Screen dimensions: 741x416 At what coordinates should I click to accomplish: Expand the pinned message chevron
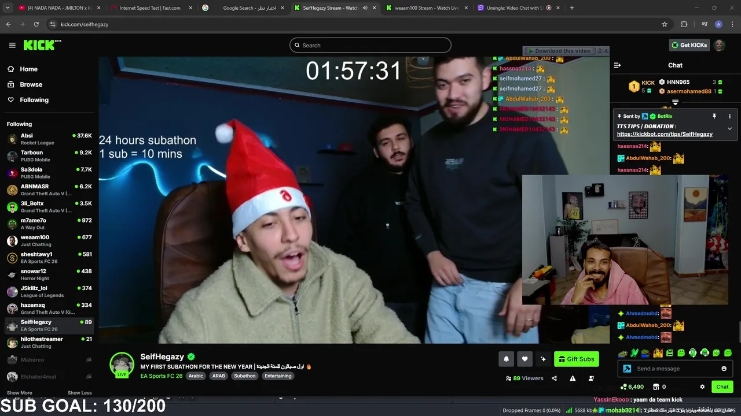(x=729, y=128)
